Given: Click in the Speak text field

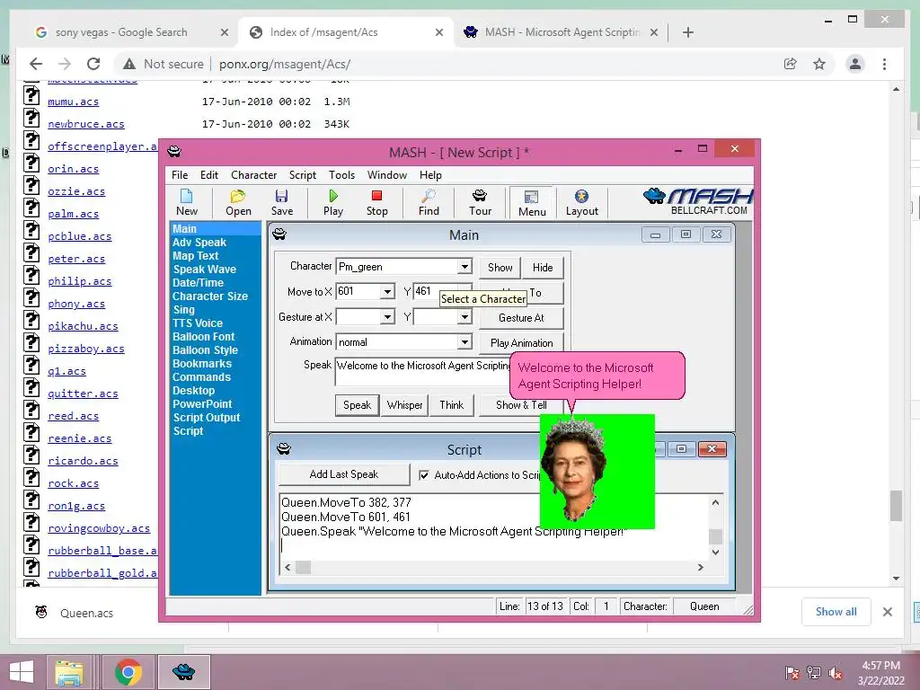Looking at the screenshot, I should click(422, 371).
